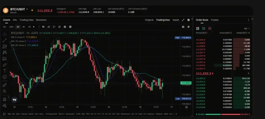This screenshot has width=265, height=119.
Task: Click the Bitcoin coin logo
Action: tap(6, 11)
